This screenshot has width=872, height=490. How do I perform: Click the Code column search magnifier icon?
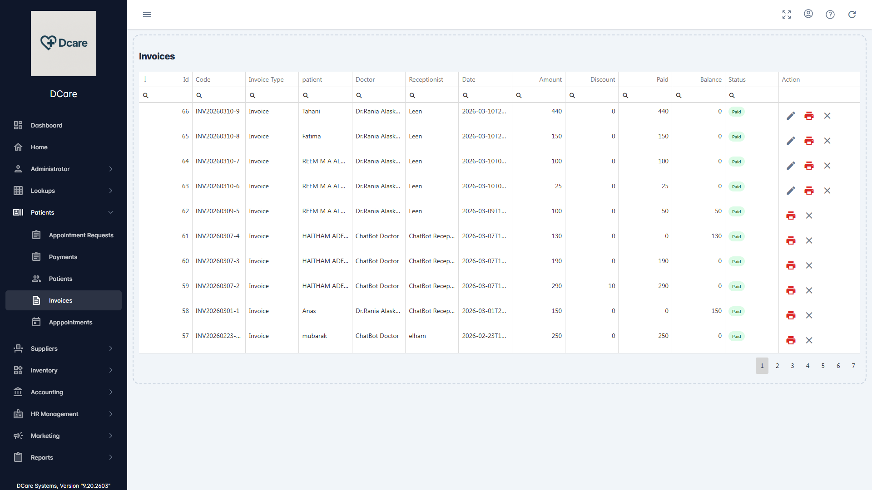coord(200,95)
